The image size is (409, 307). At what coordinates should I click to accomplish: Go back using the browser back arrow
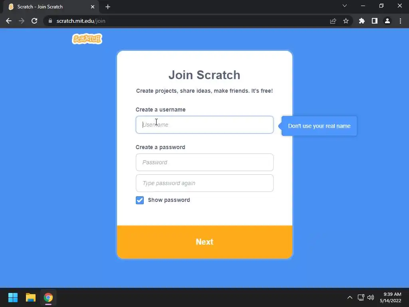point(9,21)
